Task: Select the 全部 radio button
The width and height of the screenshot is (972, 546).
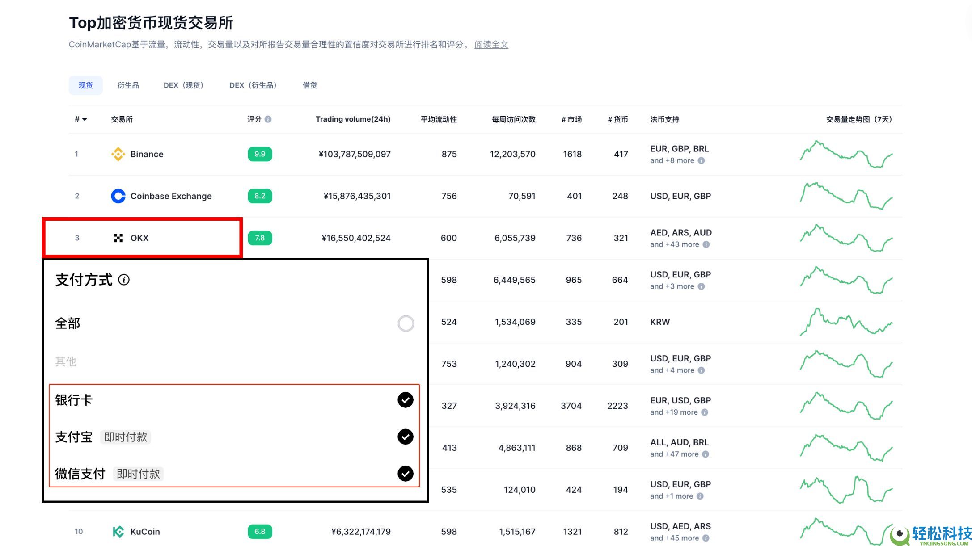Action: pos(406,323)
